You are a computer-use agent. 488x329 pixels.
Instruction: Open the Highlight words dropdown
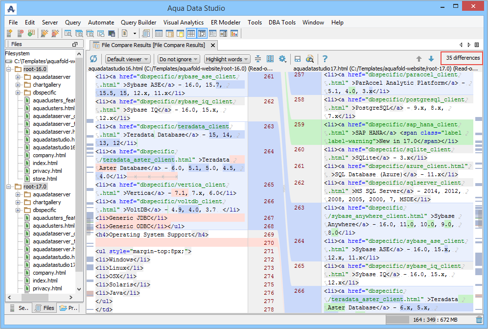[x=227, y=59]
